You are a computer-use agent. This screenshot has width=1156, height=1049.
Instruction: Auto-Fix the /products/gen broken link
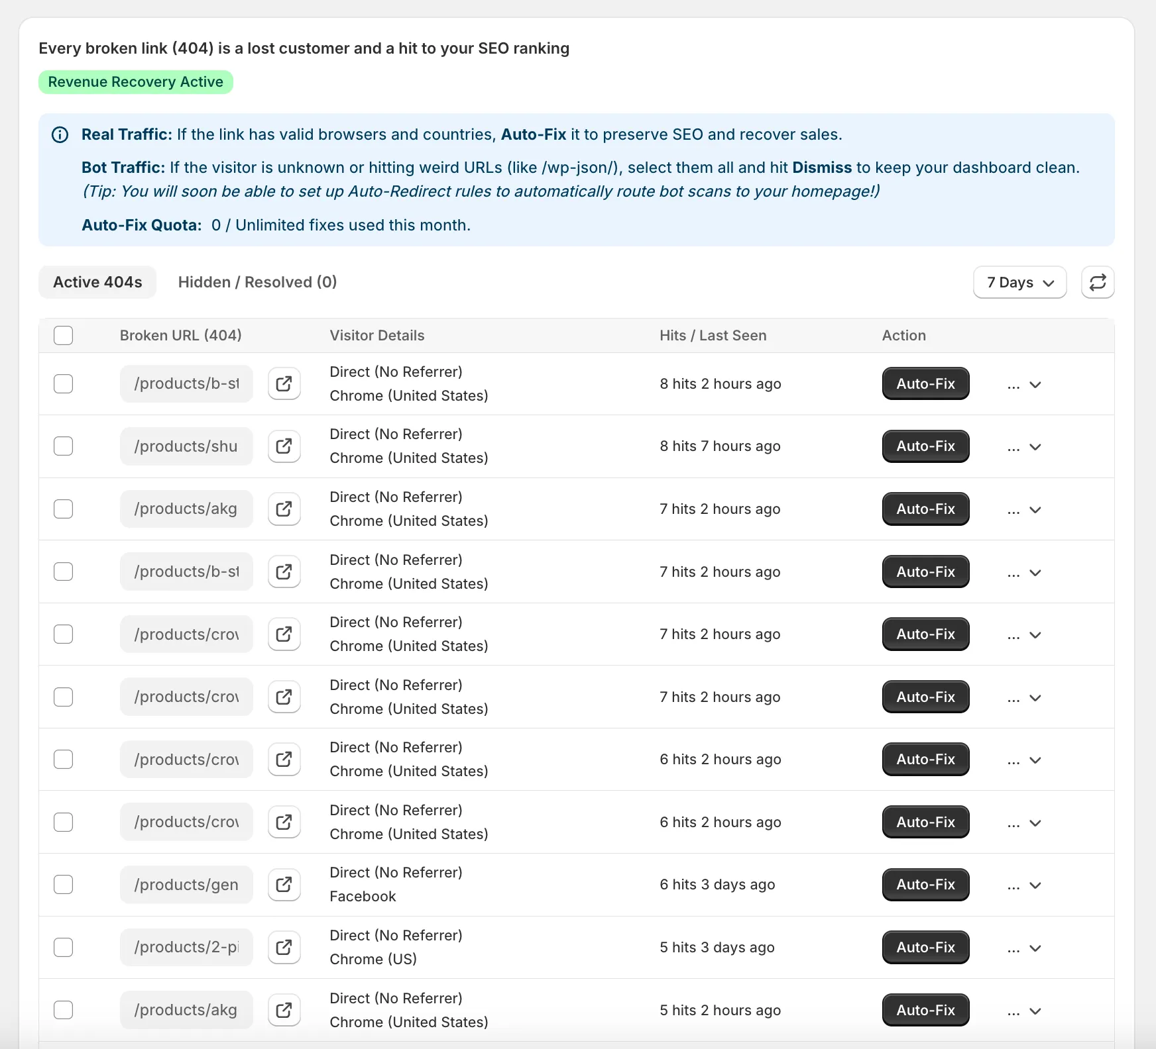click(926, 885)
